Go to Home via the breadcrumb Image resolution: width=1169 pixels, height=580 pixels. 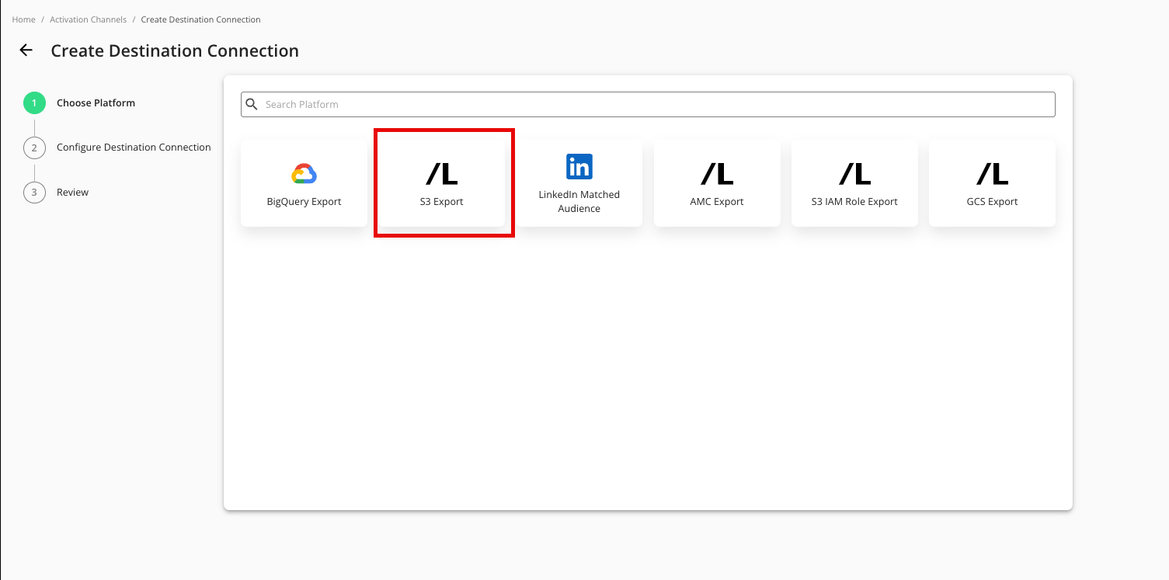[23, 19]
